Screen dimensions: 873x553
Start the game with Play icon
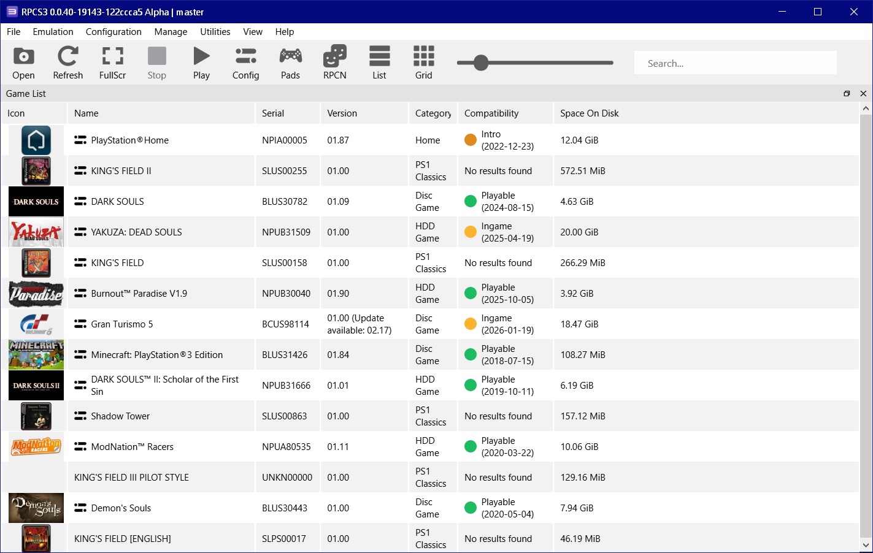(201, 63)
